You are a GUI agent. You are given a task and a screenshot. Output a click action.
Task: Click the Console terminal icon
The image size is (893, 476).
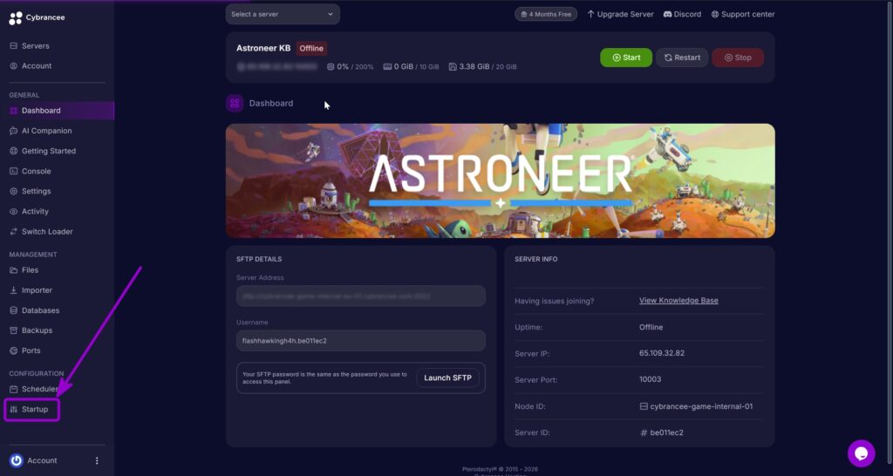(14, 172)
